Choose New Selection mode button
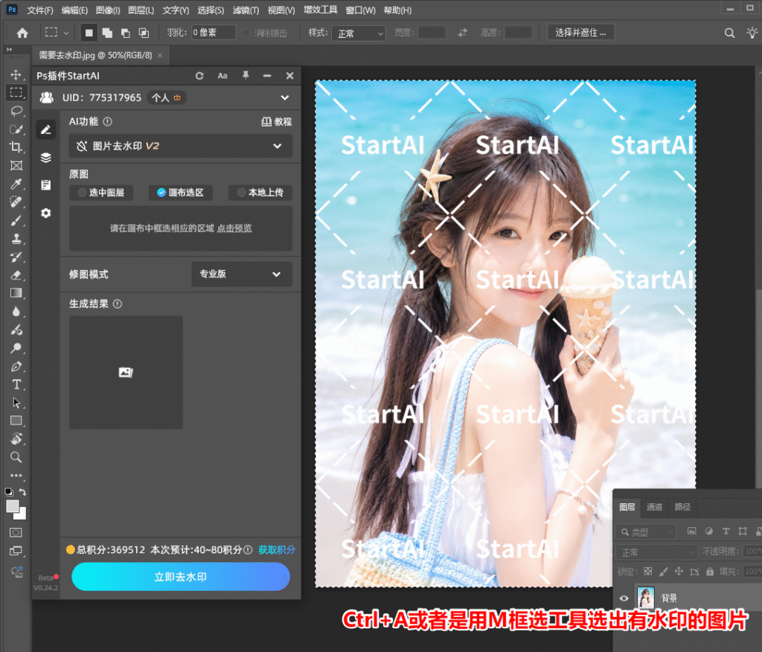Viewport: 762px width, 652px height. point(89,33)
